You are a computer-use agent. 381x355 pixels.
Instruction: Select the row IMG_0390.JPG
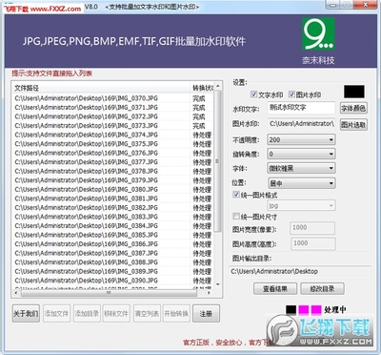pyautogui.click(x=113, y=281)
